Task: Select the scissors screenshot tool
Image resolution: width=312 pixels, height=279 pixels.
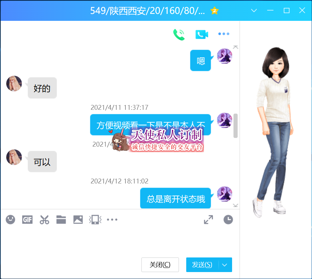Action: 44,220
